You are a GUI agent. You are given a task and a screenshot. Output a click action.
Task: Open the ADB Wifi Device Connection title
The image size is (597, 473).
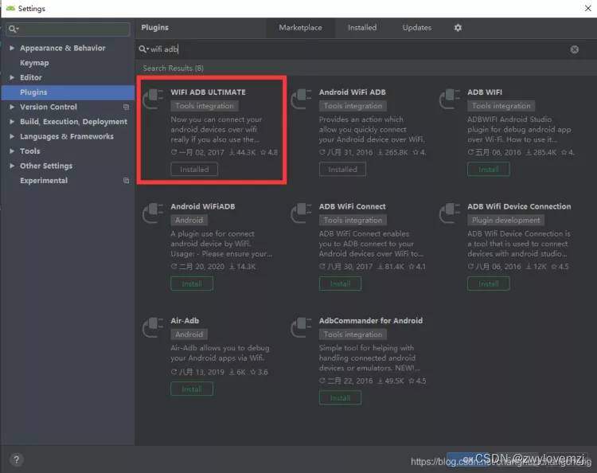pyautogui.click(x=519, y=206)
